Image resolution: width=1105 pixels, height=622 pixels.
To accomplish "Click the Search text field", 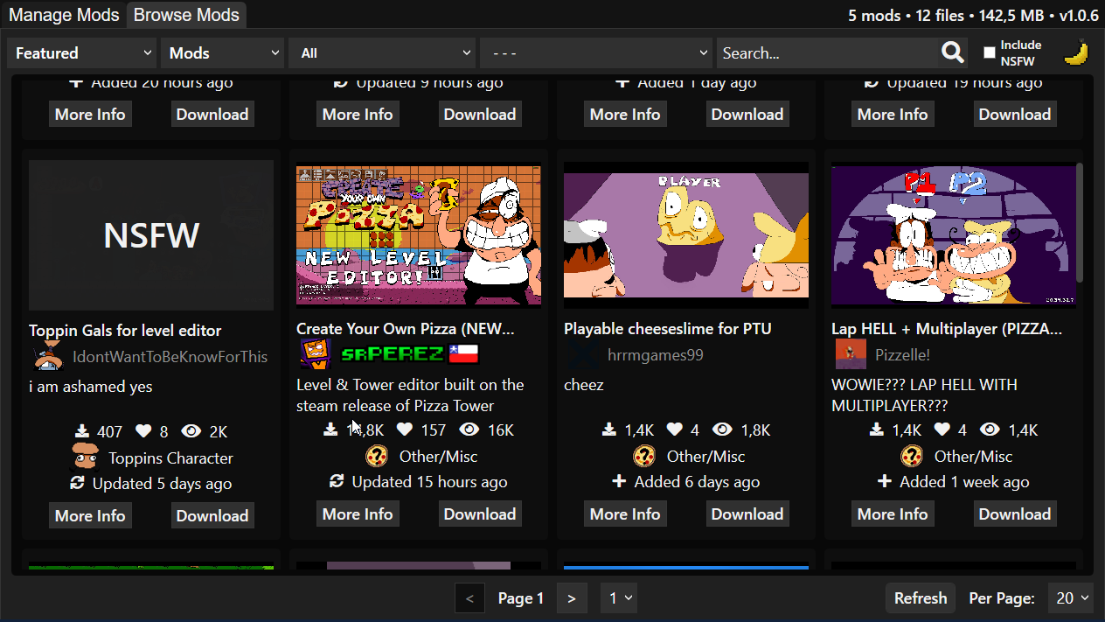I will tap(828, 53).
